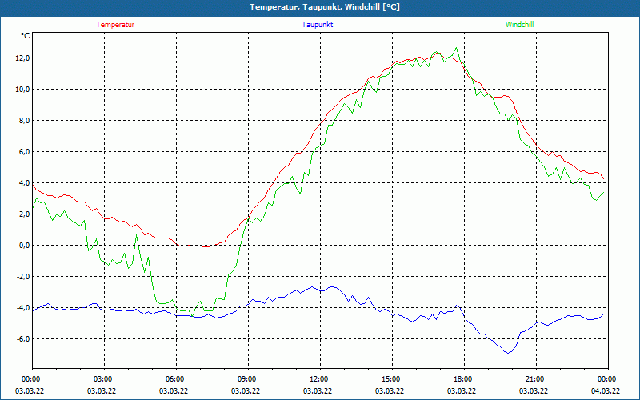Click the 12:00 time axis label

(318, 379)
